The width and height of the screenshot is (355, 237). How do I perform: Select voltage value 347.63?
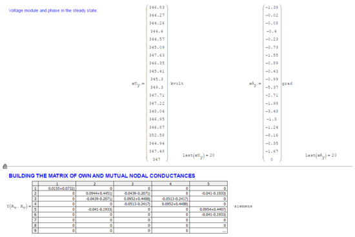(x=157, y=56)
